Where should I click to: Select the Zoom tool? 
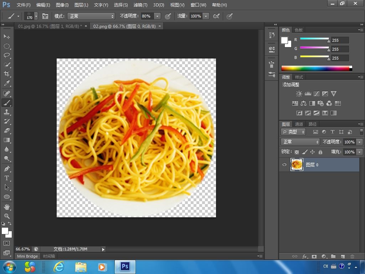point(7,216)
